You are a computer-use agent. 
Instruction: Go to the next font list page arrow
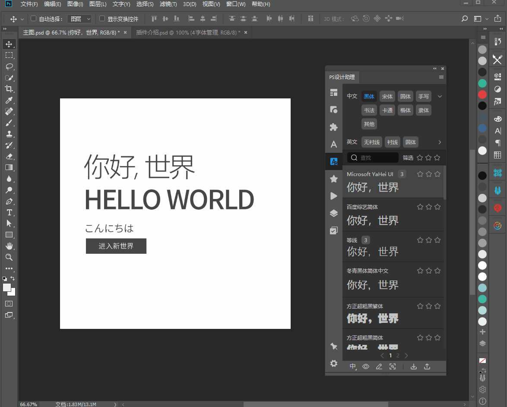(406, 356)
